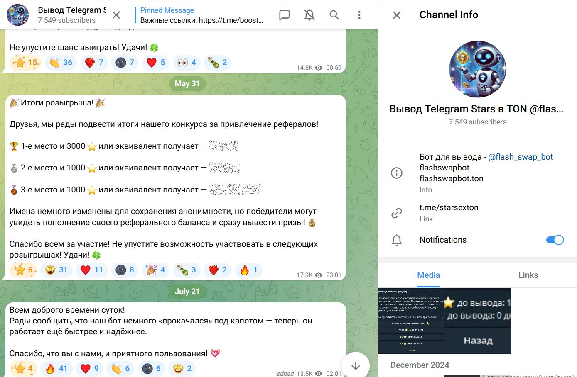
Task: Add the star reaction showing 4
Action: click(23, 368)
